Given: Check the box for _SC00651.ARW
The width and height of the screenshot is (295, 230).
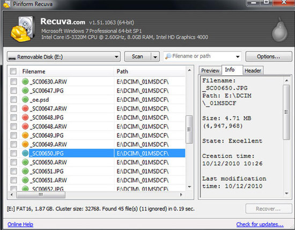Looking at the screenshot, I should pyautogui.click(x=13, y=180).
